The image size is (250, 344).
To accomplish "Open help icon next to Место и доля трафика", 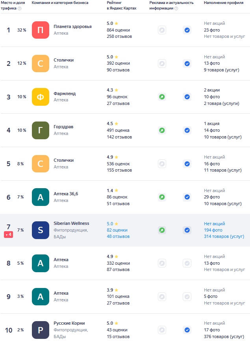I will (19, 9).
